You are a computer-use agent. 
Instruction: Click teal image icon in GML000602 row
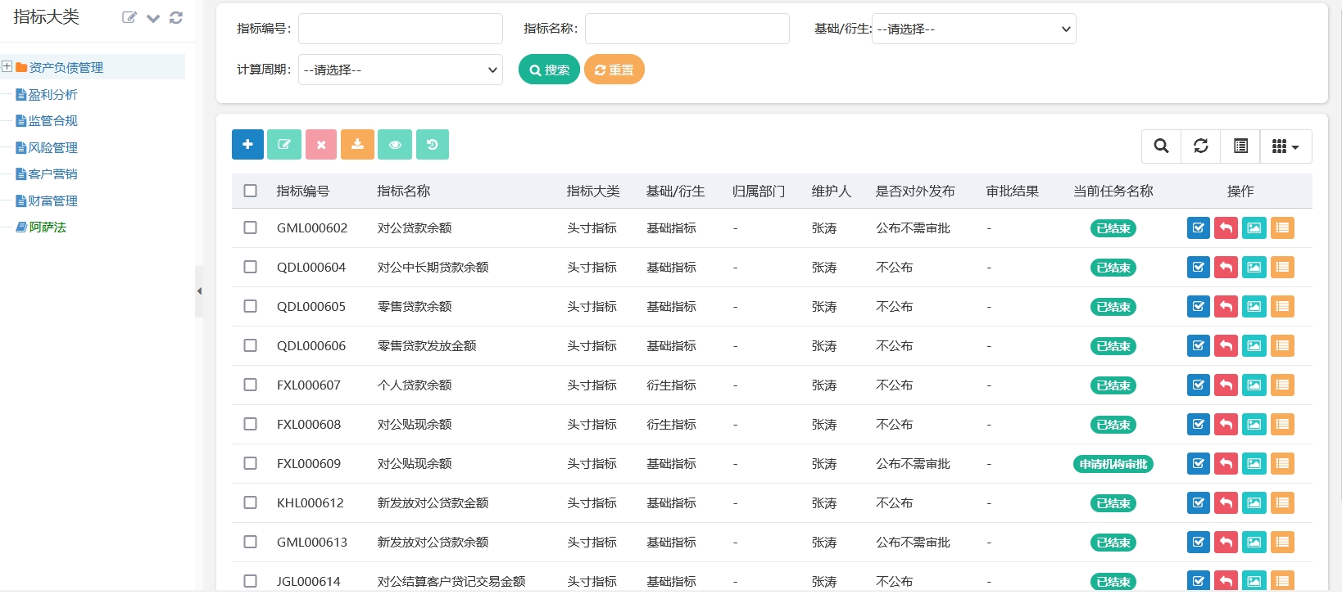(1254, 228)
